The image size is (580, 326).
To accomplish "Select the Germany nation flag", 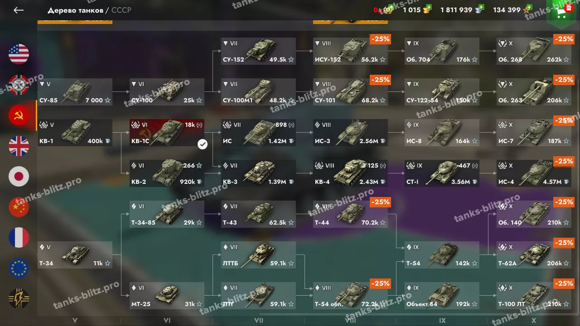I will tap(19, 85).
